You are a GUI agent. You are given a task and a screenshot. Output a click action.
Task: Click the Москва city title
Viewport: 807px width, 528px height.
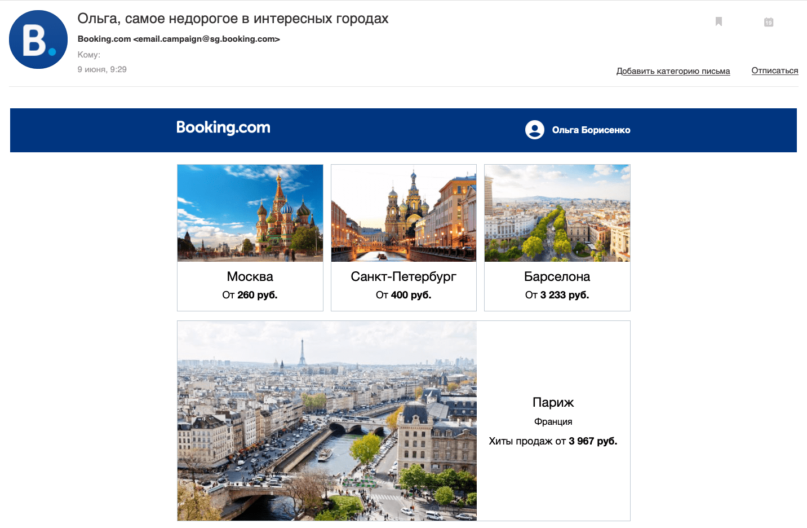[250, 276]
